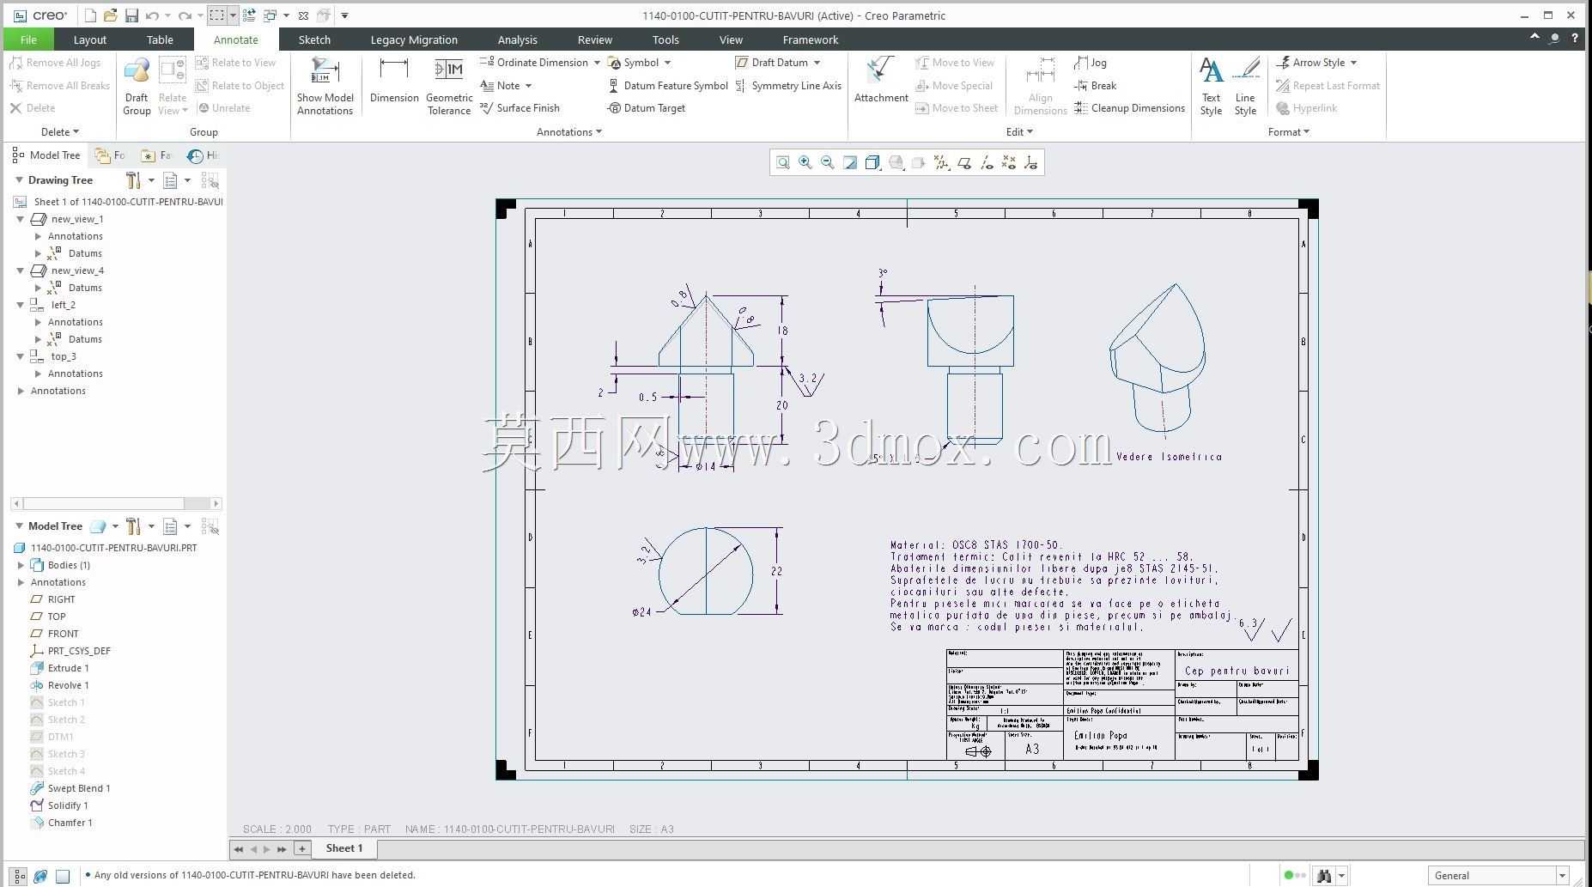Viewport: 1592px width, 887px height.
Task: Click SCALE : 2.000 text below drawing
Action: (277, 829)
